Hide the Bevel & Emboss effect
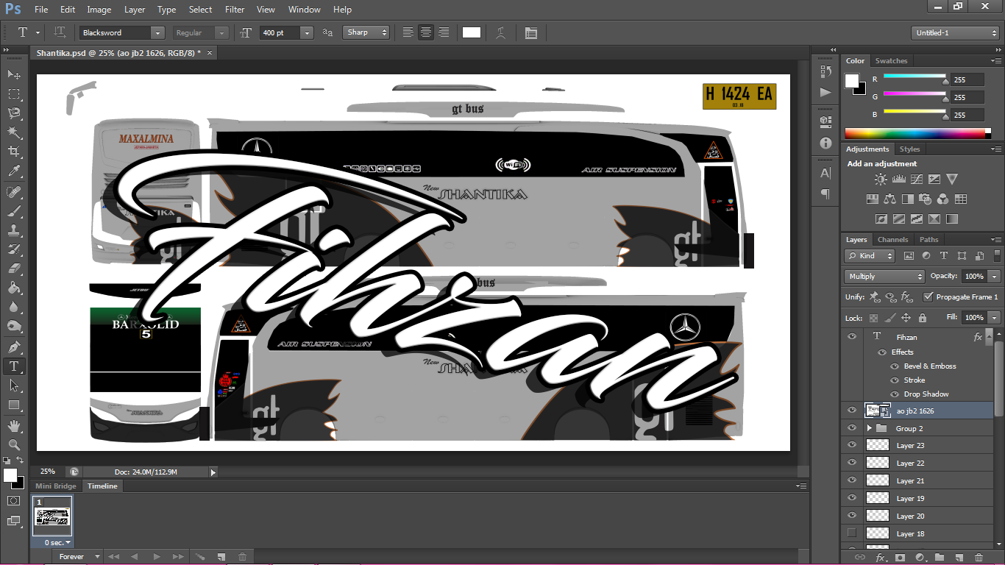This screenshot has height=565, width=1005. pos(895,366)
